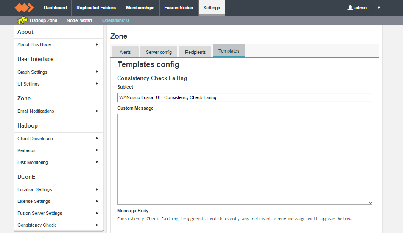Click the Subject input field

(x=245, y=97)
